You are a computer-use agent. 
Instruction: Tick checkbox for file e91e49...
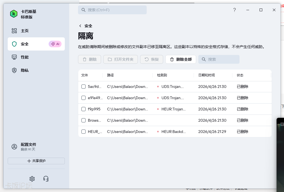click(83, 98)
